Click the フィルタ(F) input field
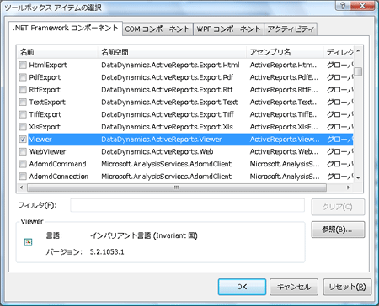The image size is (379, 306). coord(187,205)
